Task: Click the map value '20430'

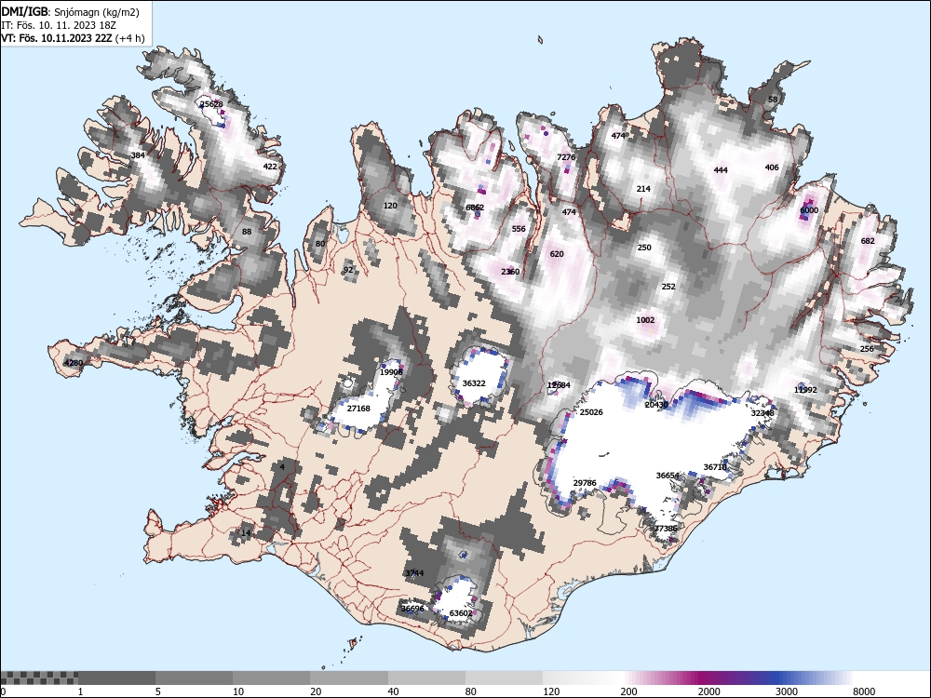Action: point(656,405)
